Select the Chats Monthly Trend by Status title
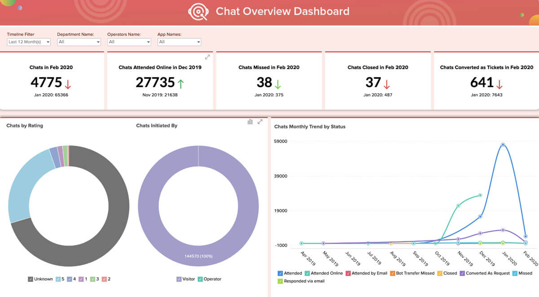The height and width of the screenshot is (297, 539). tap(310, 127)
